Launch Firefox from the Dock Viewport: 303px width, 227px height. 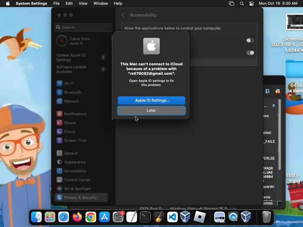pos(77,217)
